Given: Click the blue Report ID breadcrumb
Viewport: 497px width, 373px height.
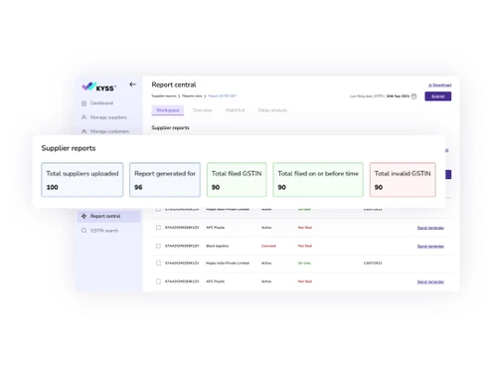Looking at the screenshot, I should [x=222, y=95].
